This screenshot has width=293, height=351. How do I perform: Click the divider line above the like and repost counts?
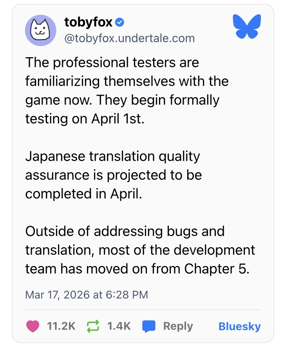coord(143,310)
